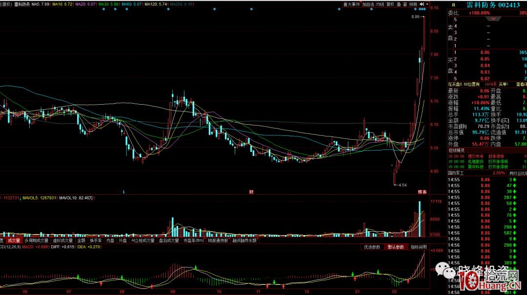Open the 复权 adjustment option
The height and width of the screenshot is (295, 527).
point(390,4)
